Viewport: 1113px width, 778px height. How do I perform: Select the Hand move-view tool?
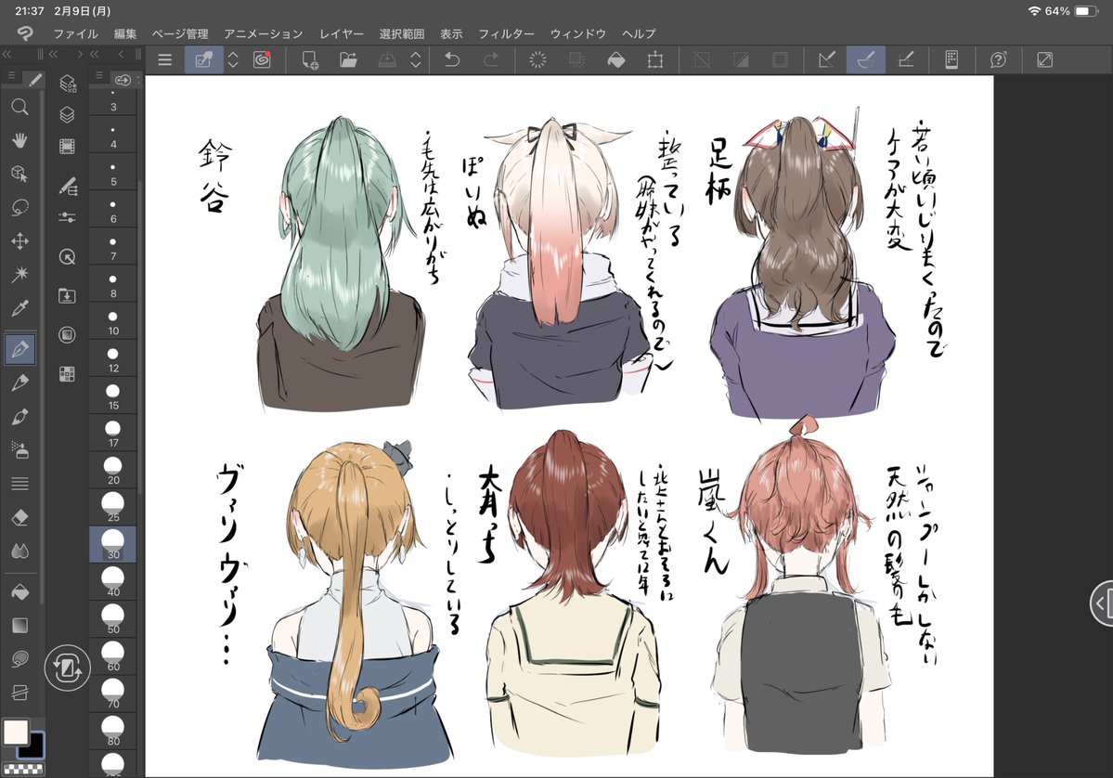pyautogui.click(x=19, y=140)
